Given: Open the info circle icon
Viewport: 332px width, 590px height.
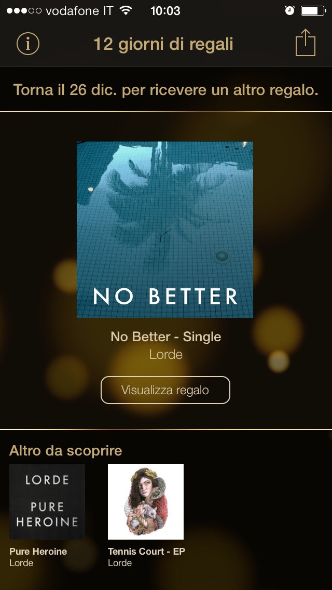Looking at the screenshot, I should coord(28,44).
